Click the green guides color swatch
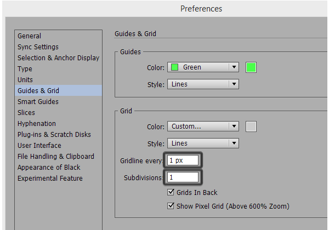The width and height of the screenshot is (329, 230). [251, 67]
